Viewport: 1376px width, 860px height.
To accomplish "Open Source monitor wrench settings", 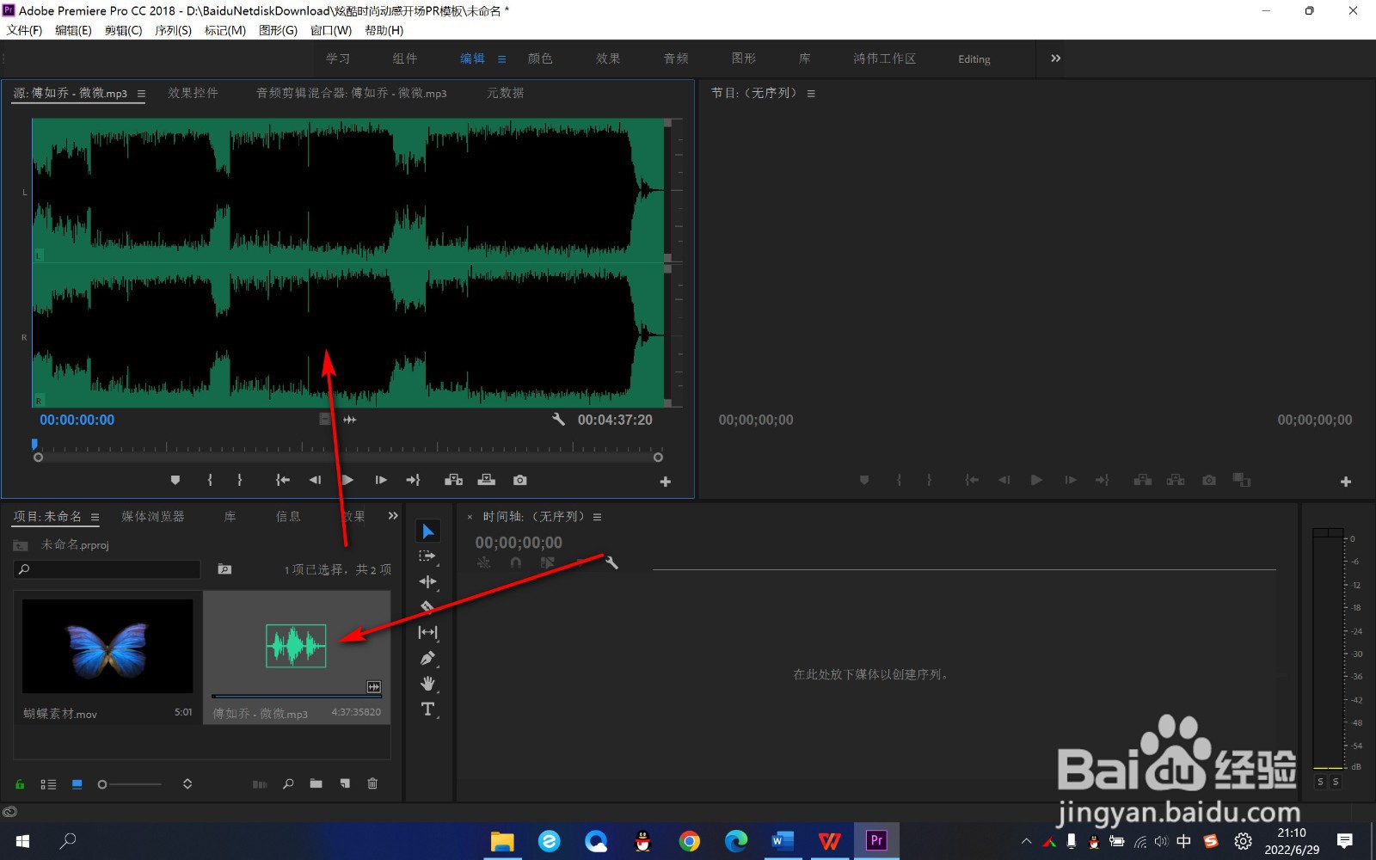I will [x=558, y=419].
